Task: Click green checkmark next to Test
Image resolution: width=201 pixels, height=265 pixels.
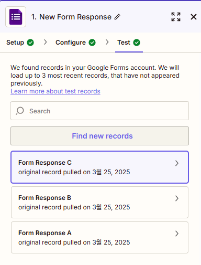Action: tap(137, 43)
